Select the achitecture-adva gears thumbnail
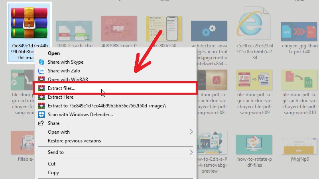 [209, 31]
